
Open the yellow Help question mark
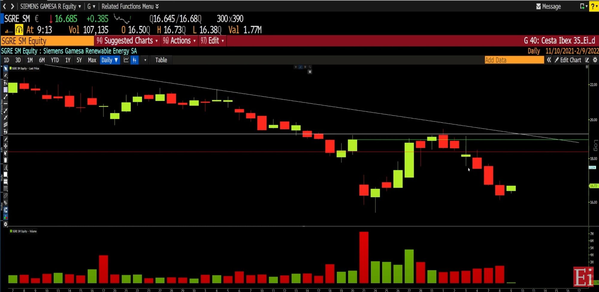(x=594, y=6)
